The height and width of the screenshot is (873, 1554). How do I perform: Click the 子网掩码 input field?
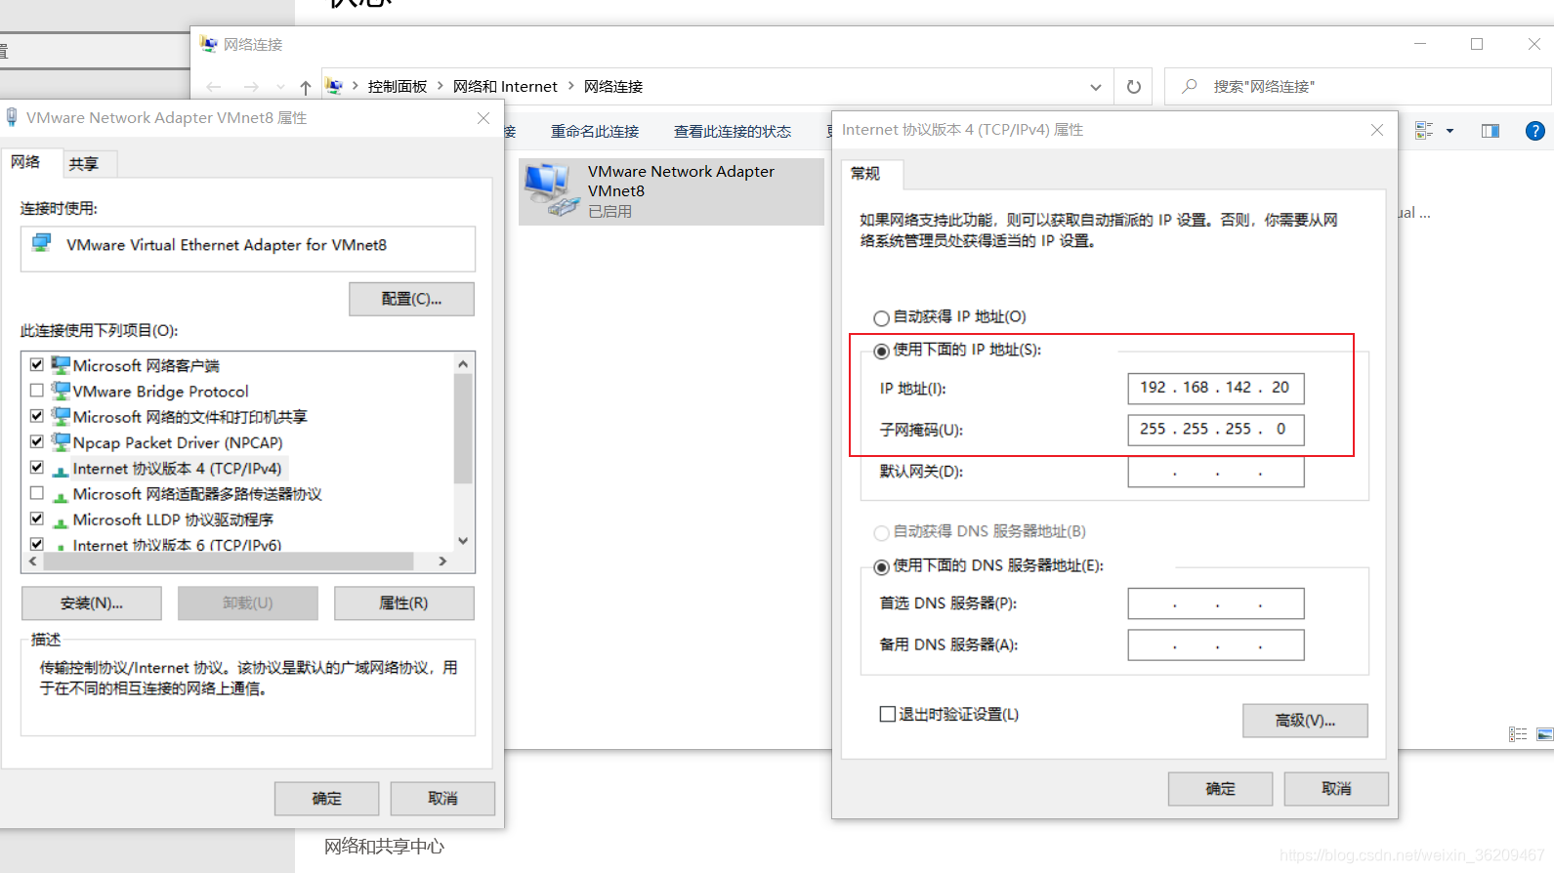1216,429
